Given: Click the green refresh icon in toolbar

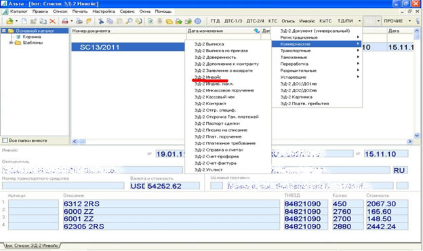Looking at the screenshot, I should pos(150,21).
